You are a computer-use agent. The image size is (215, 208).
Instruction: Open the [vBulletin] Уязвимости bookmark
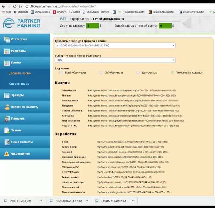[x=132, y=12]
